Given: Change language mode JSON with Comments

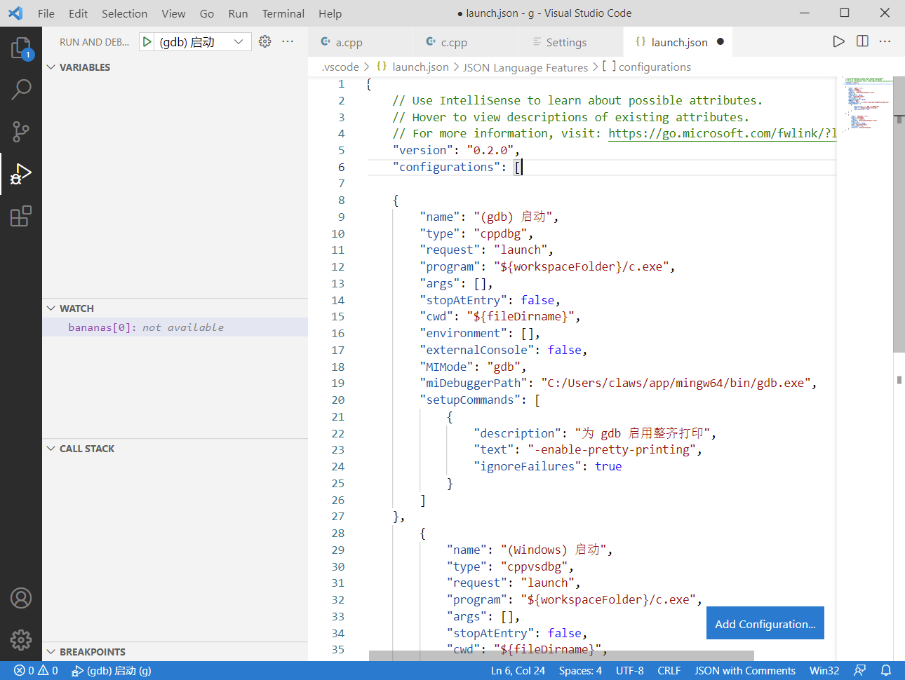Looking at the screenshot, I should (745, 671).
